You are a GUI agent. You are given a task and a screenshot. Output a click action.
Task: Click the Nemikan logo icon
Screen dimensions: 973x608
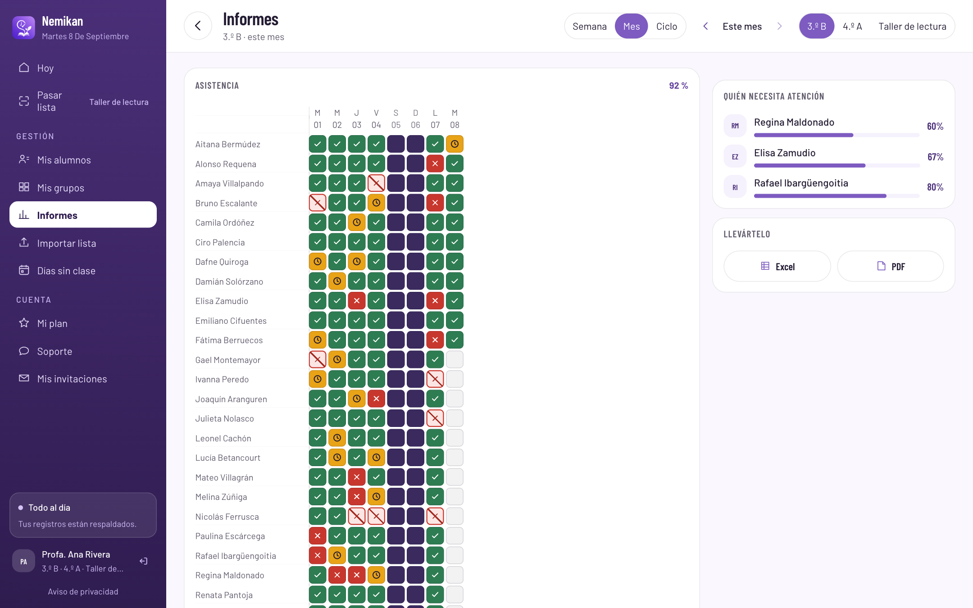coord(23,28)
